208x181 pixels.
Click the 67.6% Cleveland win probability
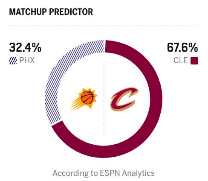click(x=182, y=47)
